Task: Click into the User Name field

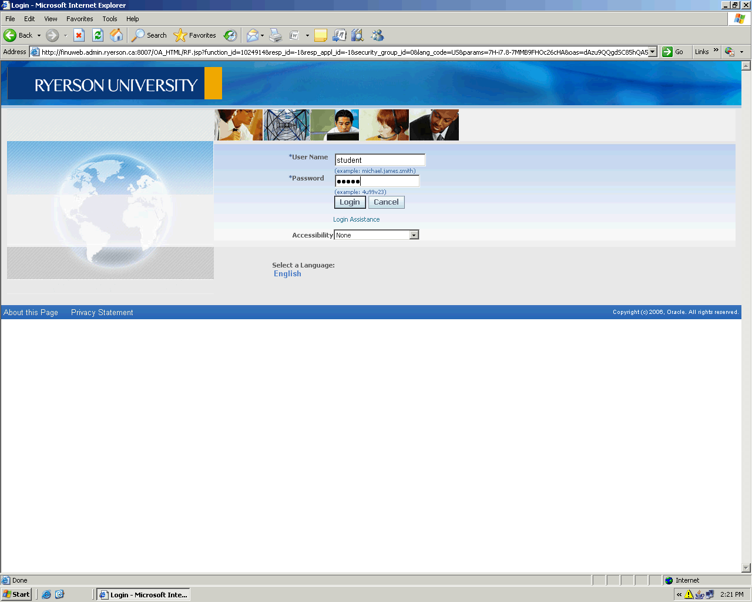Action: coord(380,160)
